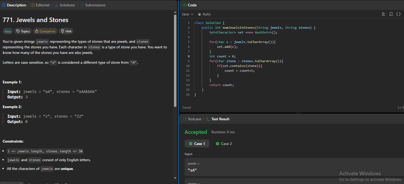Click the Easy difficulty tag
This screenshot has width=404, height=184.
click(7, 31)
